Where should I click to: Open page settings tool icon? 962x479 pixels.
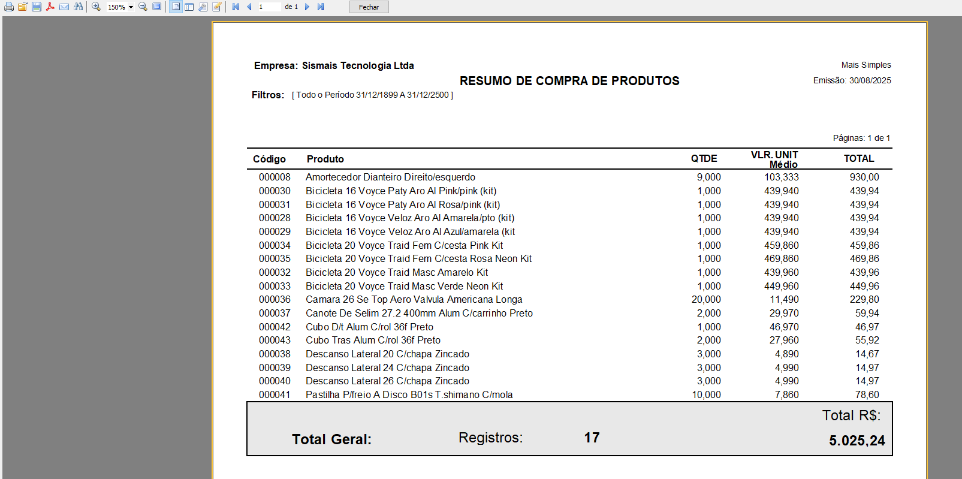pyautogui.click(x=203, y=7)
